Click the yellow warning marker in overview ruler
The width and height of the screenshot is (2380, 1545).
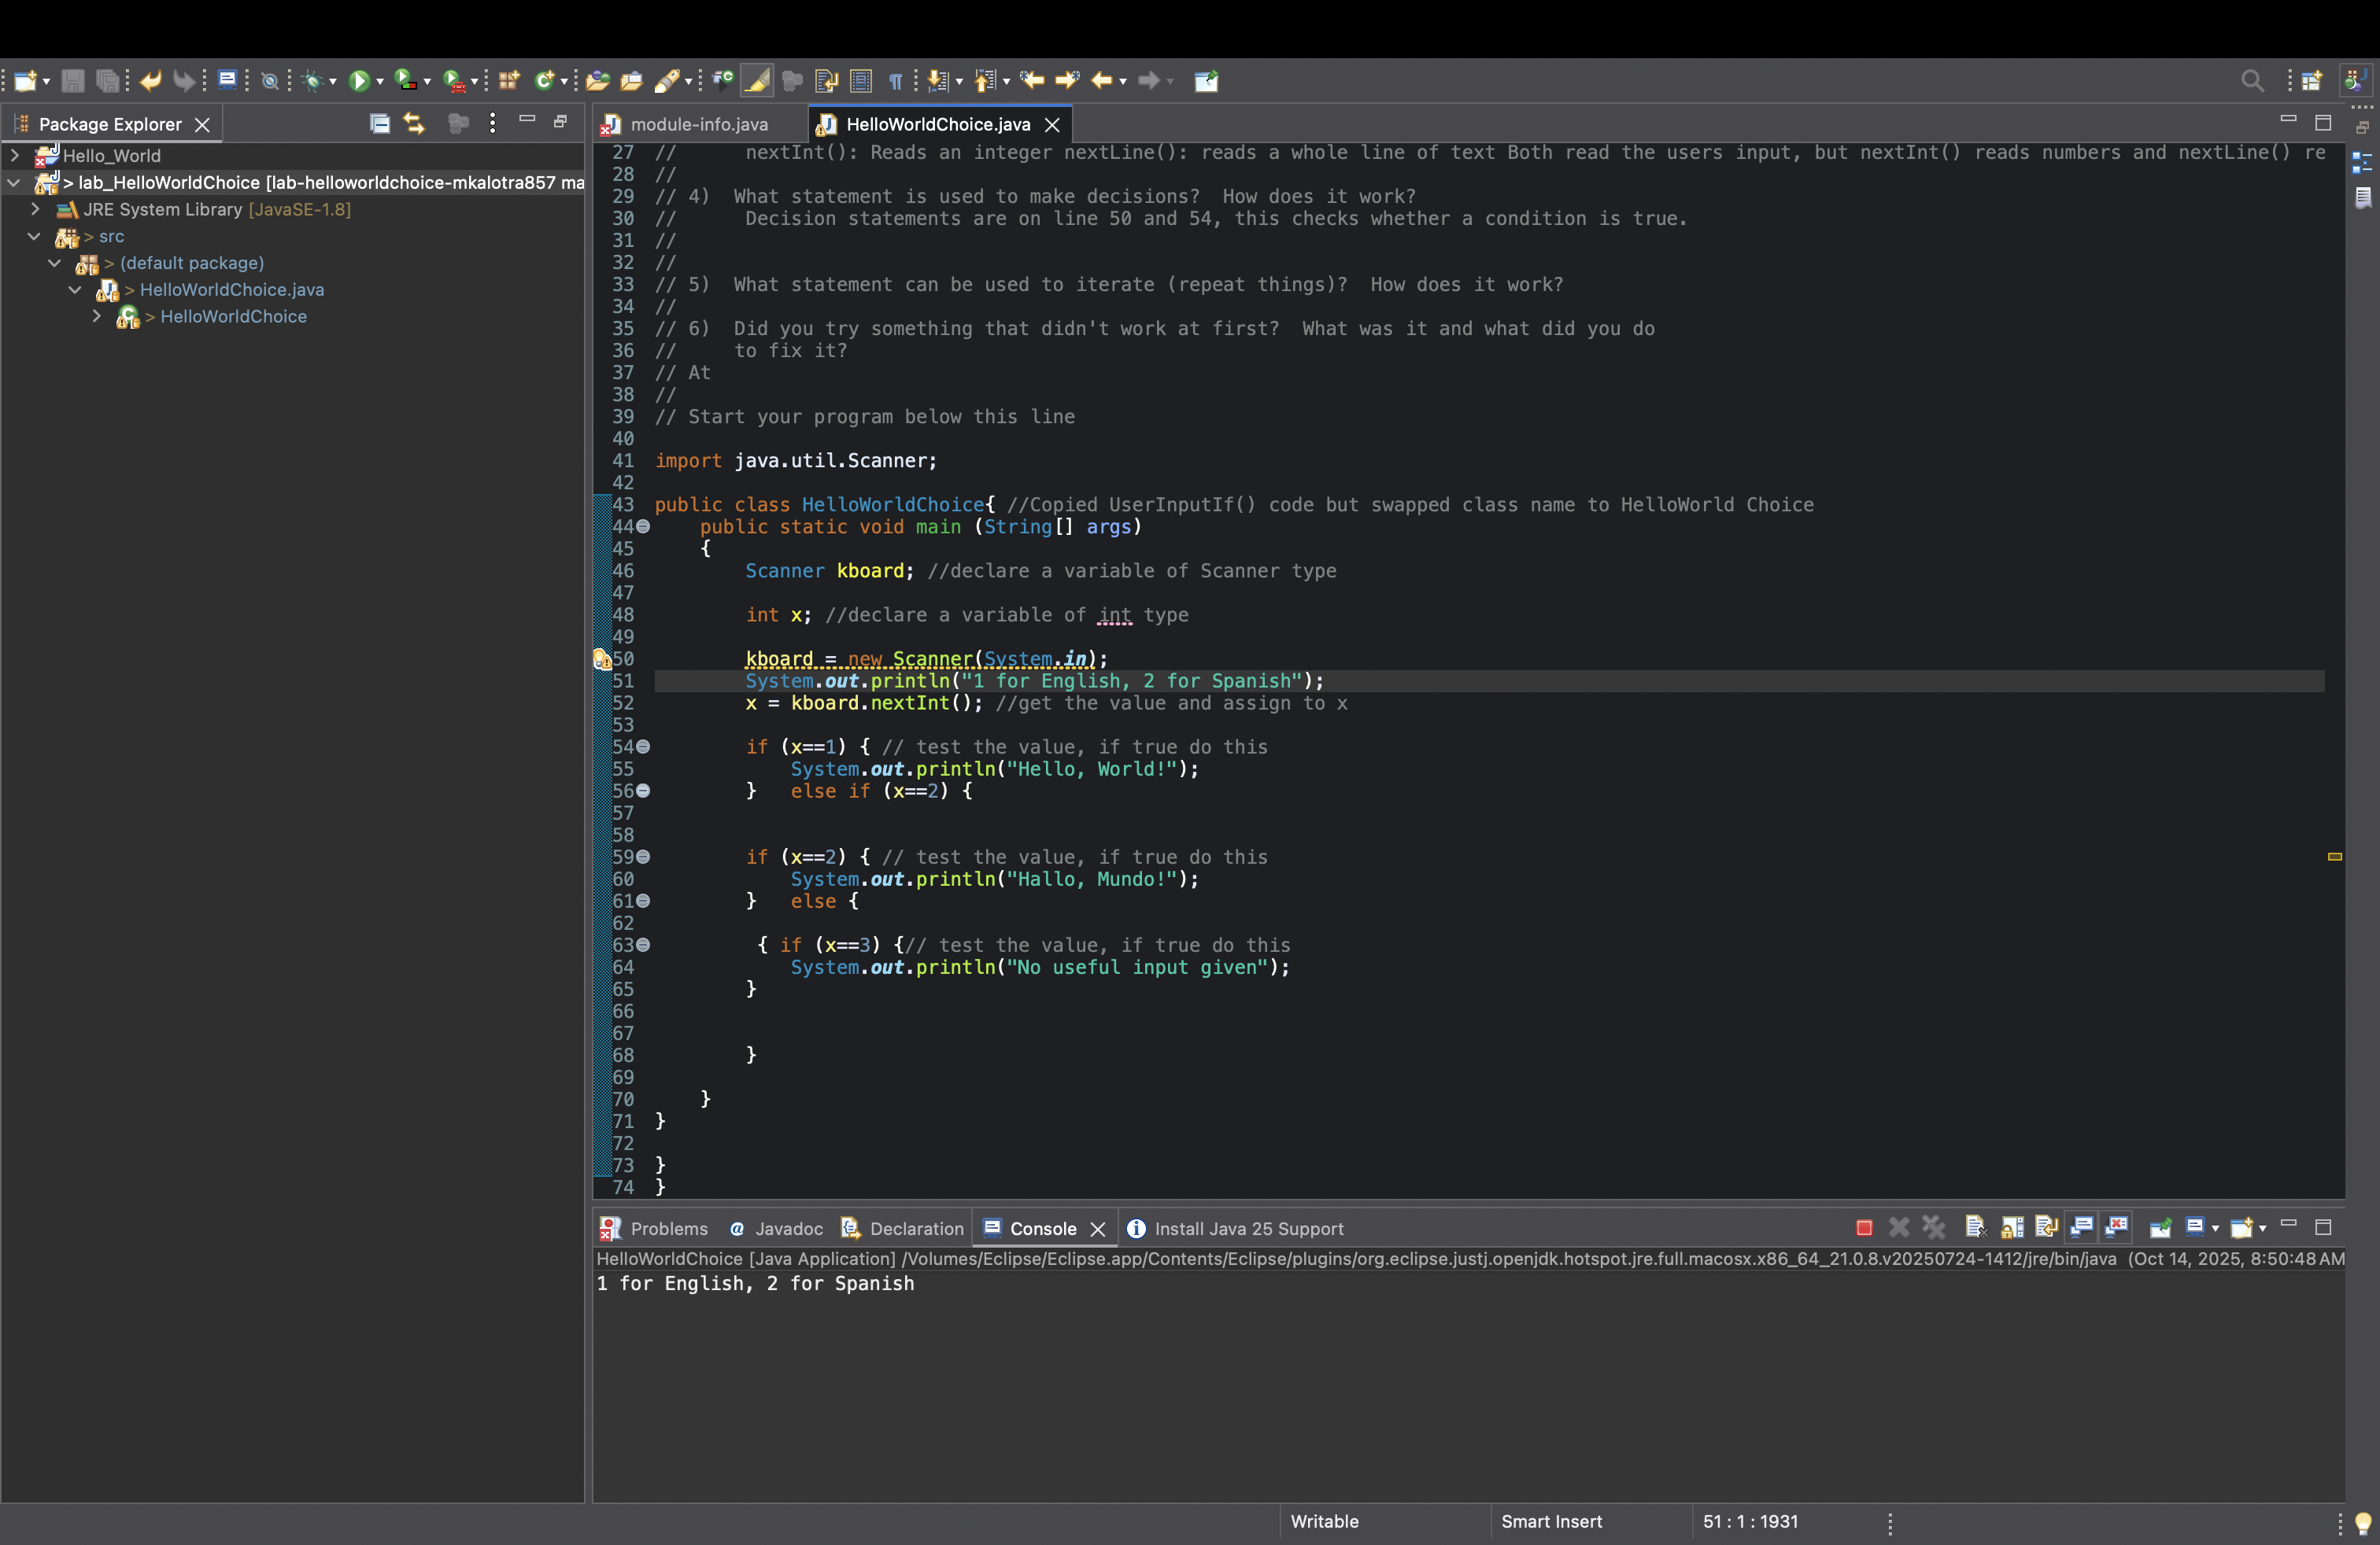[x=2335, y=857]
